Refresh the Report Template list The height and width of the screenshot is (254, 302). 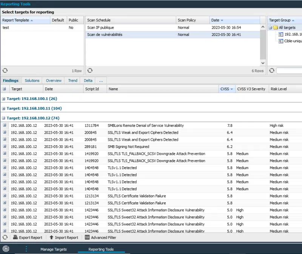pos(5,71)
